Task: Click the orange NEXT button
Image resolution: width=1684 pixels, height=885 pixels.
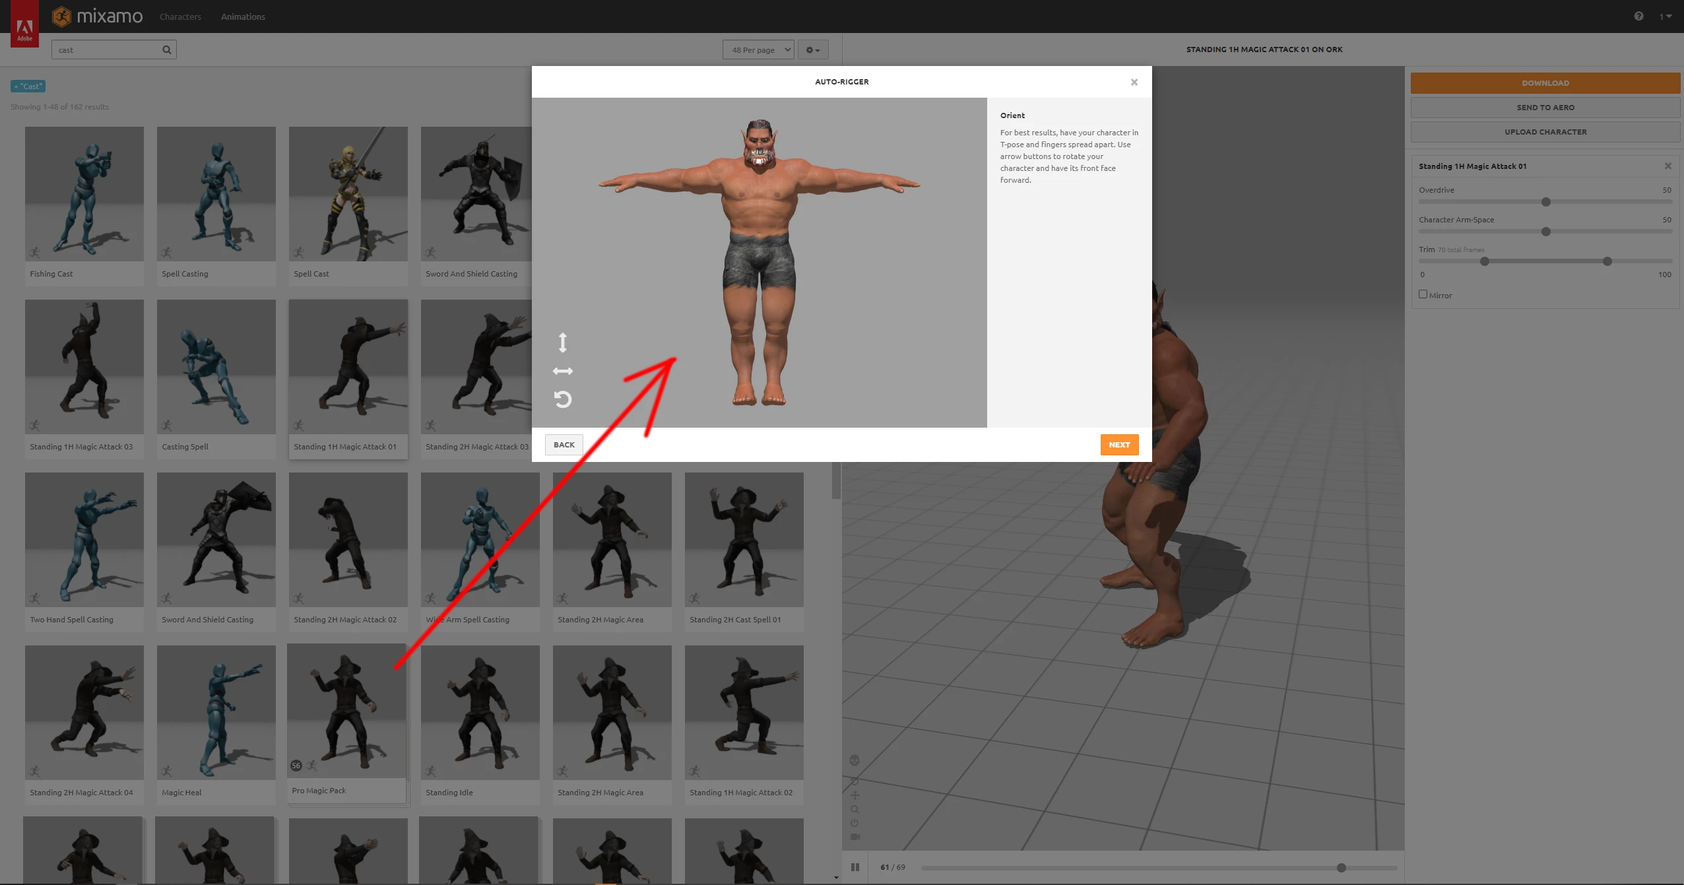Action: [x=1119, y=445]
